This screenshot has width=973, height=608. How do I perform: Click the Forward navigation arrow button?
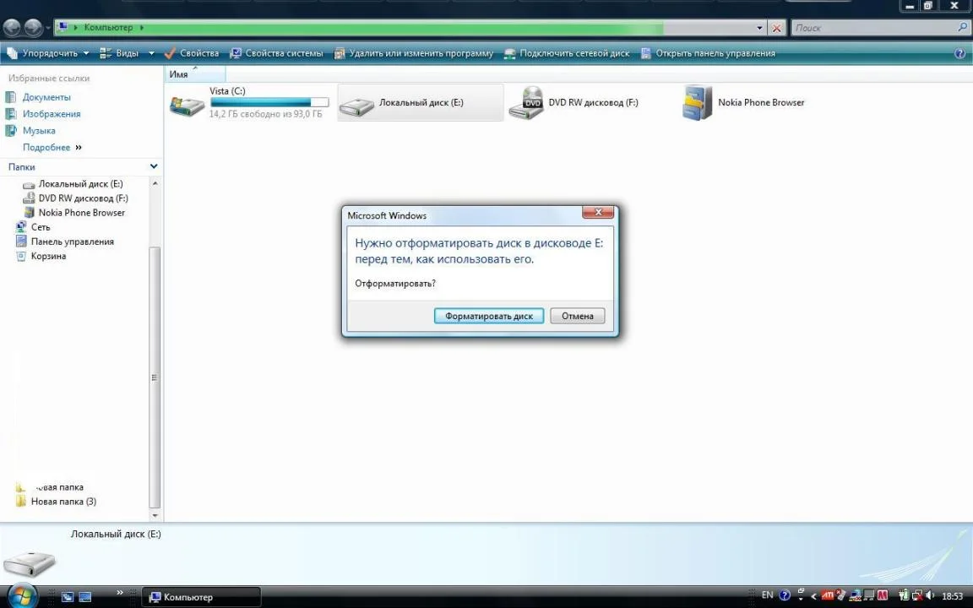click(x=33, y=27)
